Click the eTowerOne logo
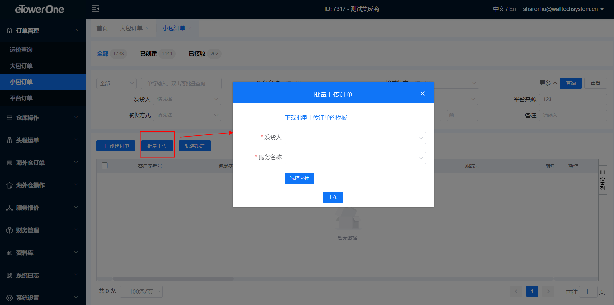The image size is (614, 305). pos(39,9)
